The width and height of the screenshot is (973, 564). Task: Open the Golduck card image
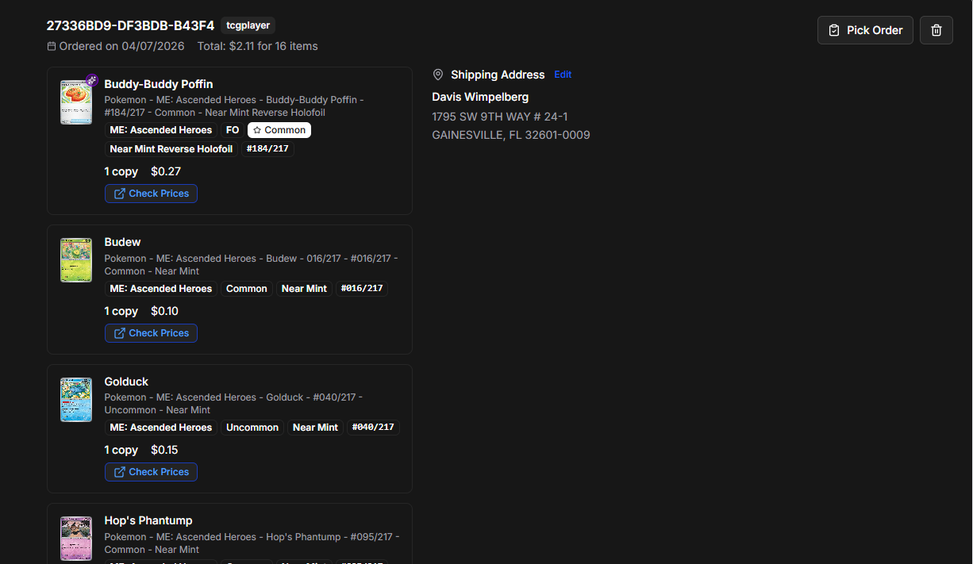(76, 400)
